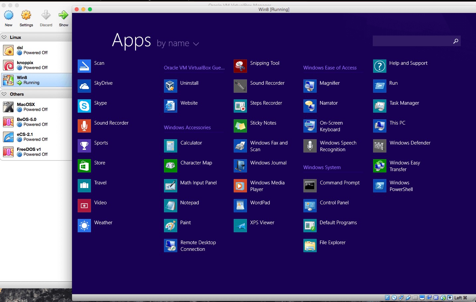The height and width of the screenshot is (302, 476).
Task: Open Command Prompt
Action: [x=339, y=182]
